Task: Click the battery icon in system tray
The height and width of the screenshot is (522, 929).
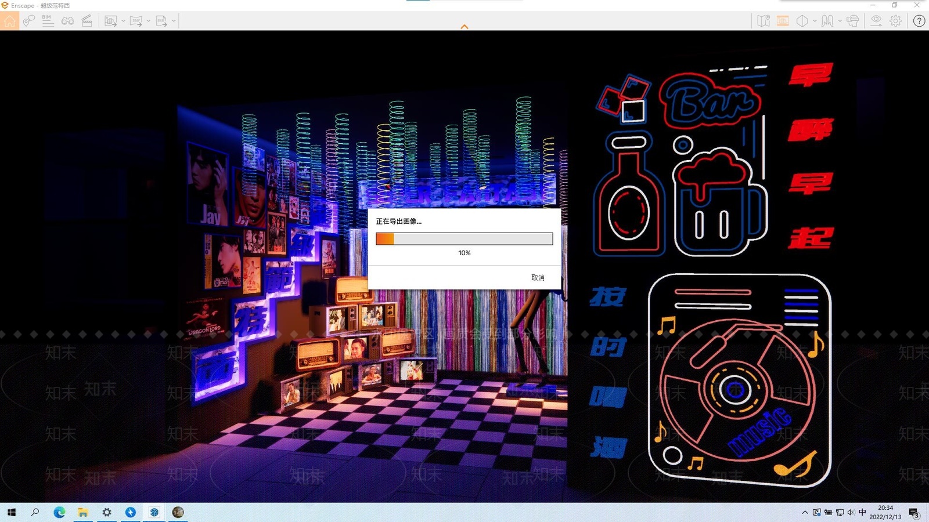Action: pos(828,512)
